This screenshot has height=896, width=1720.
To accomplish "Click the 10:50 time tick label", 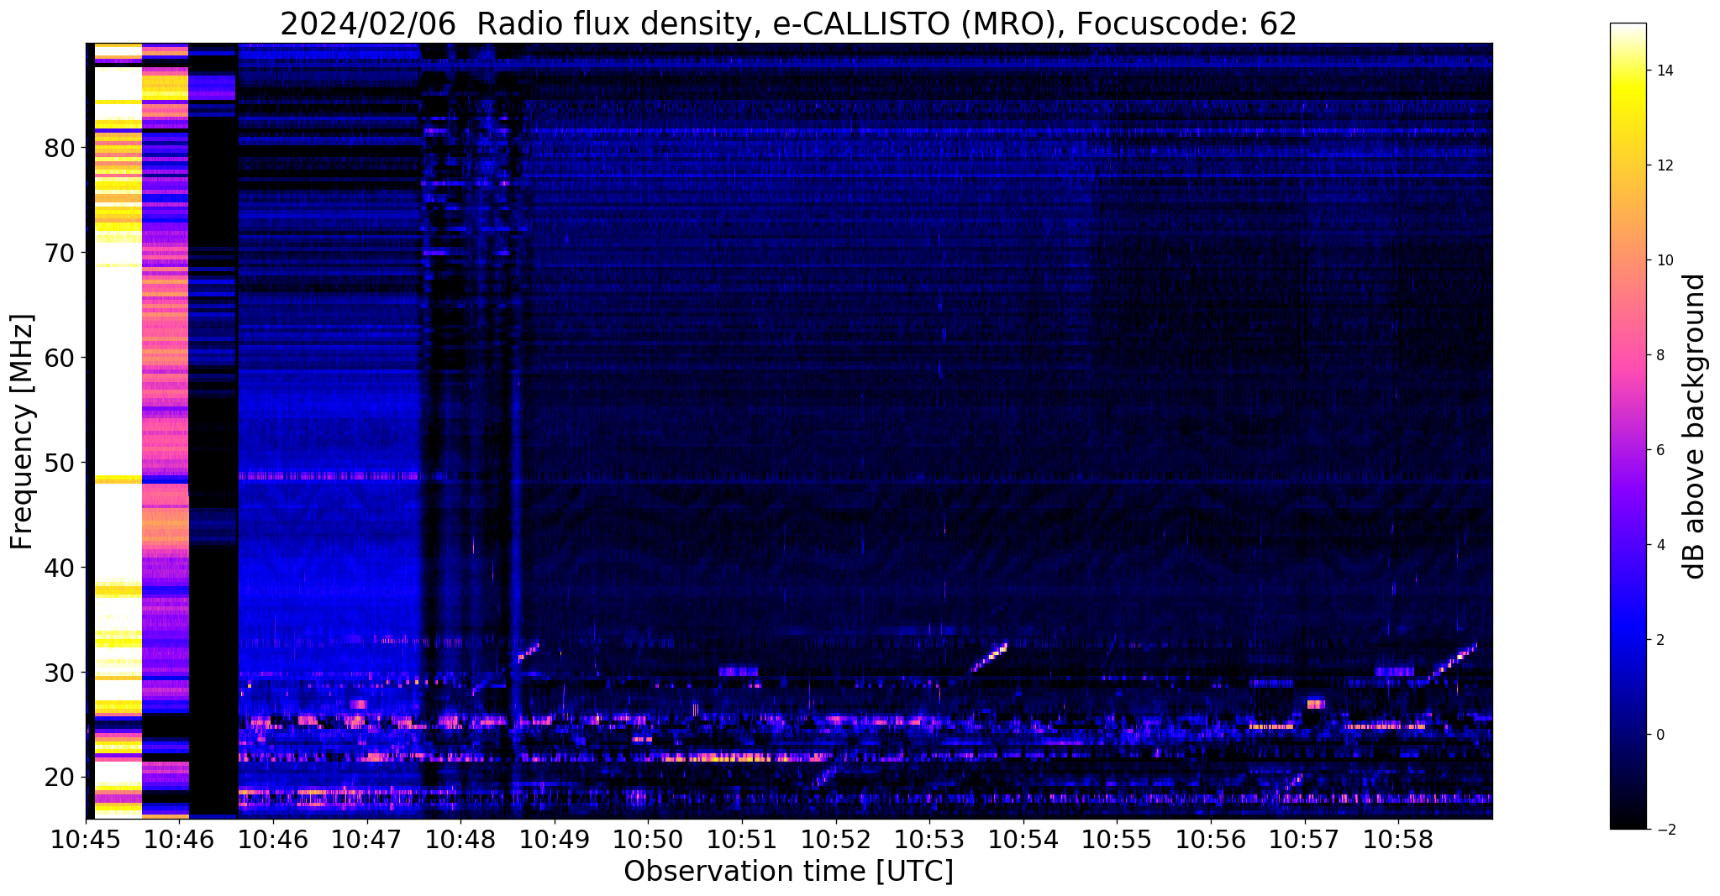I will [x=648, y=840].
